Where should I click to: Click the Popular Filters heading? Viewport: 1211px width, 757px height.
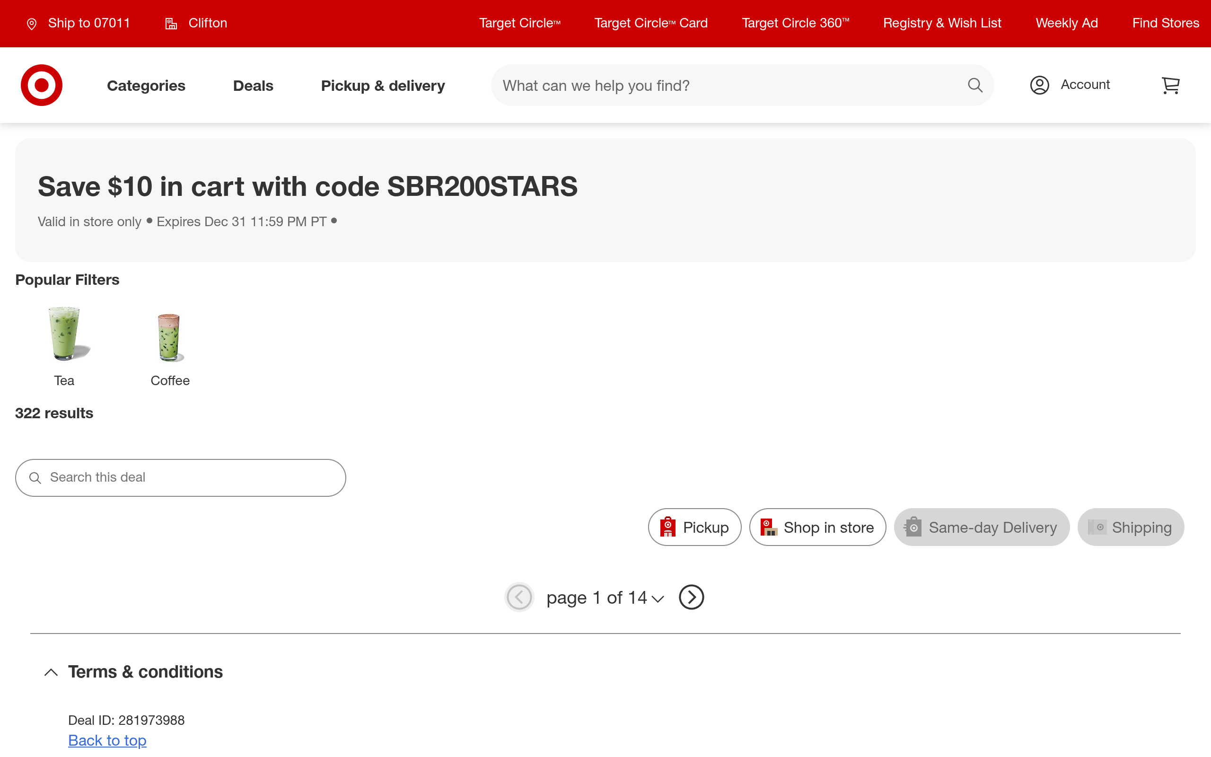[x=67, y=280]
